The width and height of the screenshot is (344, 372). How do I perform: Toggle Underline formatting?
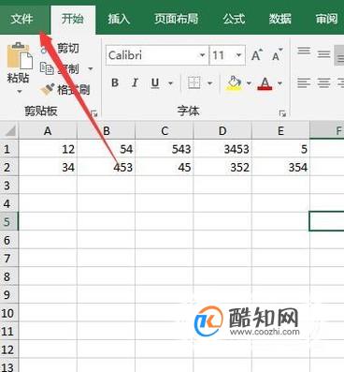click(155, 83)
